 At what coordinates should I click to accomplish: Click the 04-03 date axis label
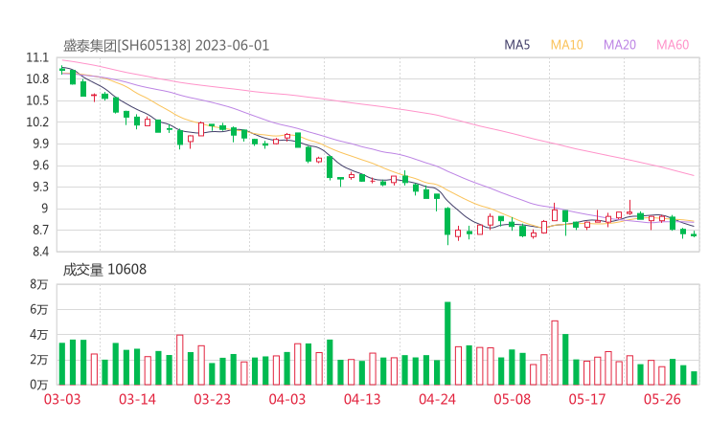[287, 399]
